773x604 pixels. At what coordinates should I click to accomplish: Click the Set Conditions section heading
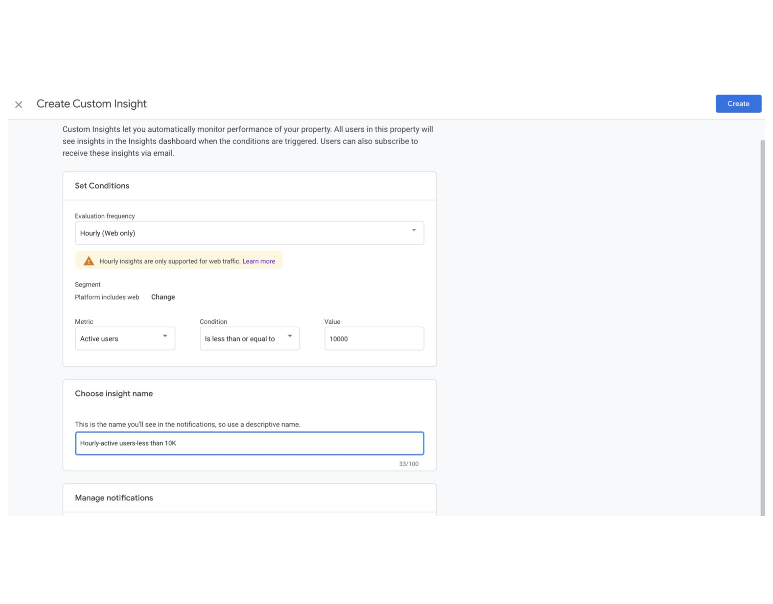(102, 186)
